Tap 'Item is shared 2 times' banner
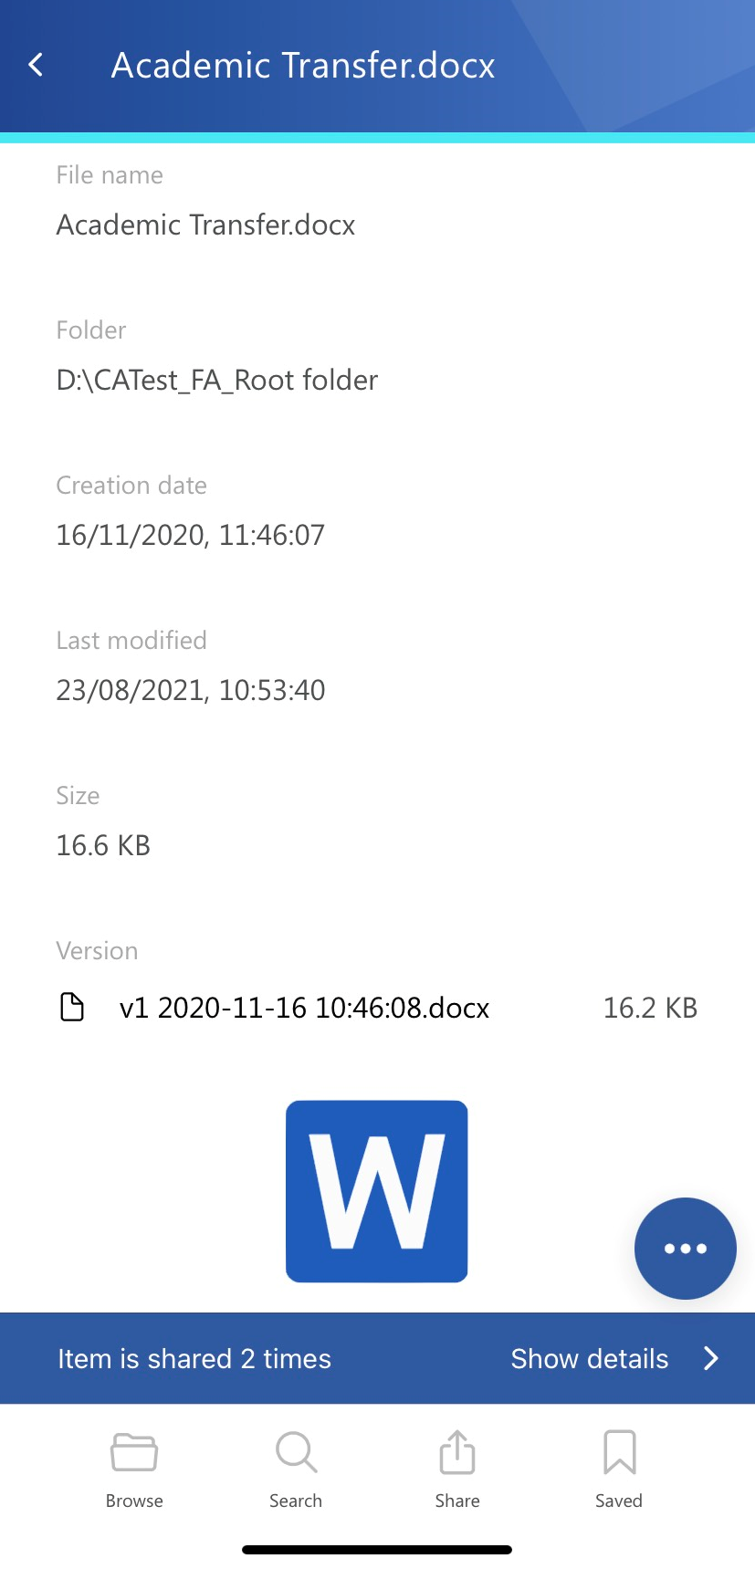Screen dimensions: 755x1569 click(x=194, y=1358)
